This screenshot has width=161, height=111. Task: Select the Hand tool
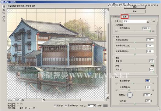tap(4, 17)
